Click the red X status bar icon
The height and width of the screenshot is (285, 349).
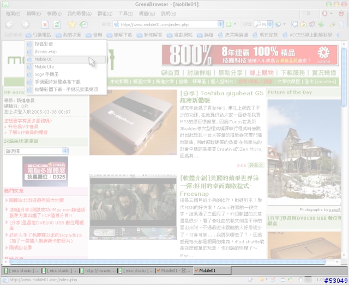(262, 280)
